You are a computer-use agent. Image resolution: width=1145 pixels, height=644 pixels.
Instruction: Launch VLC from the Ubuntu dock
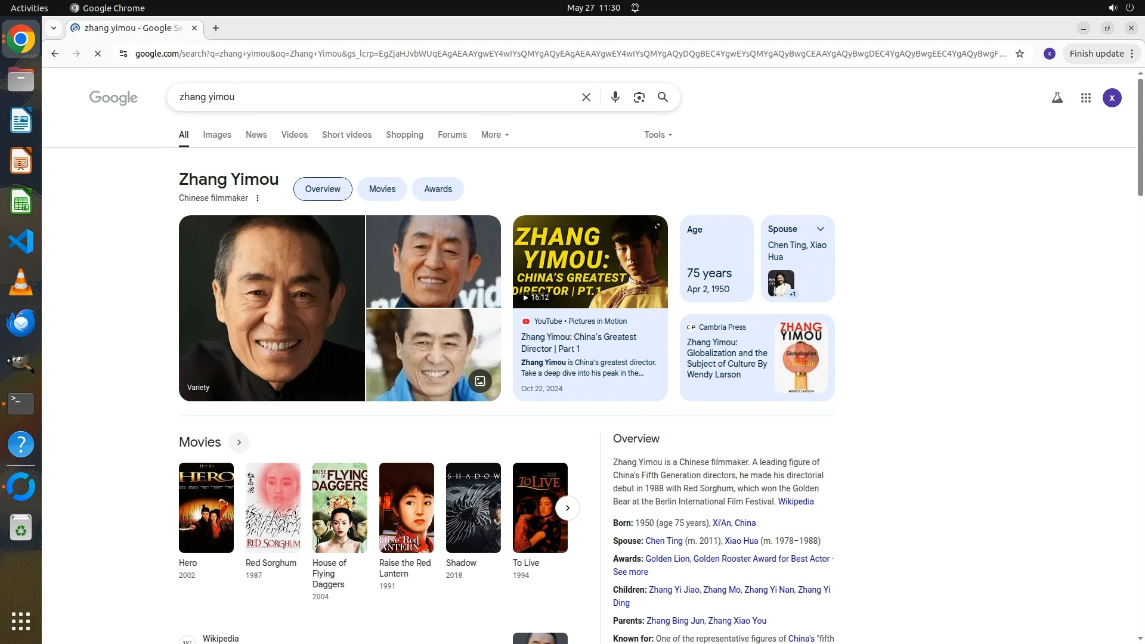click(x=21, y=282)
